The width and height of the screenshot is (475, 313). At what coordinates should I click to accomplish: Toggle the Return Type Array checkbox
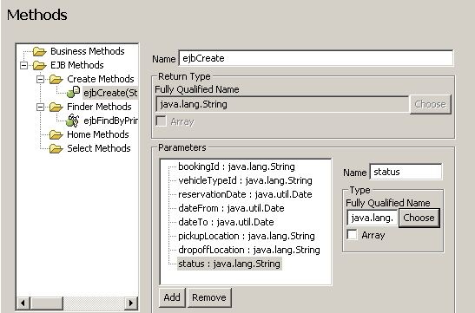click(x=162, y=121)
